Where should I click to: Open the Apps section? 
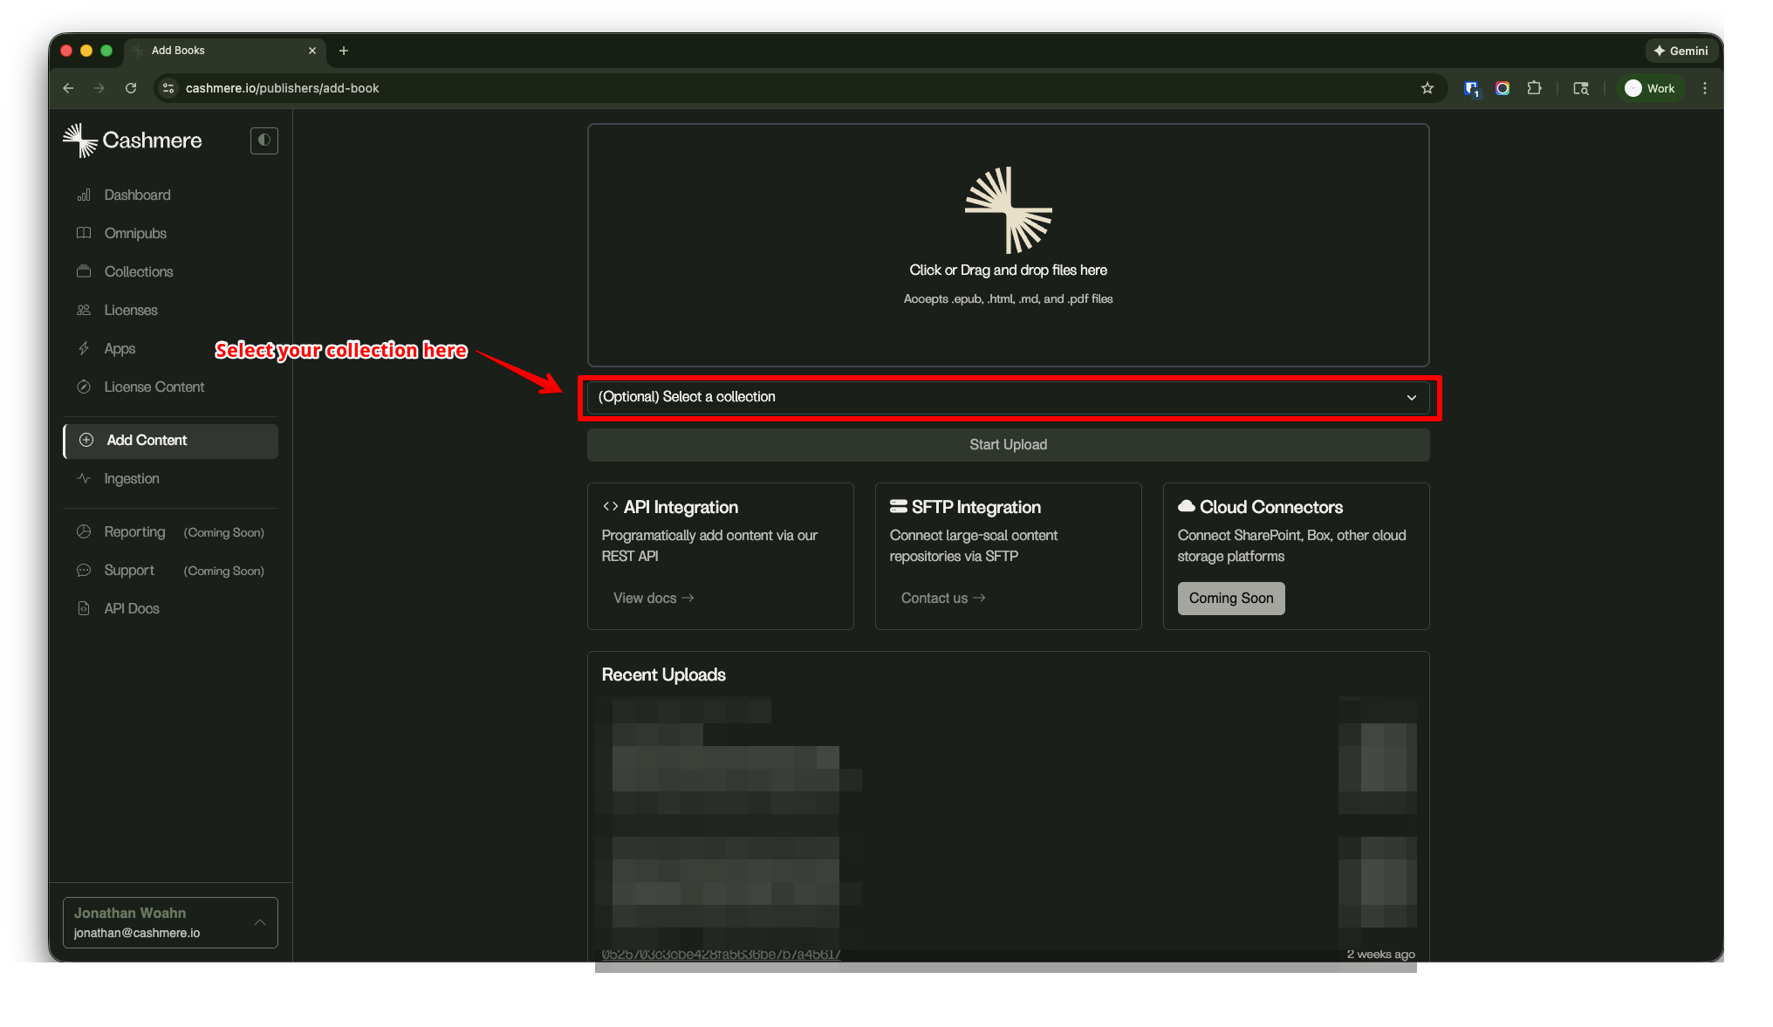click(120, 348)
